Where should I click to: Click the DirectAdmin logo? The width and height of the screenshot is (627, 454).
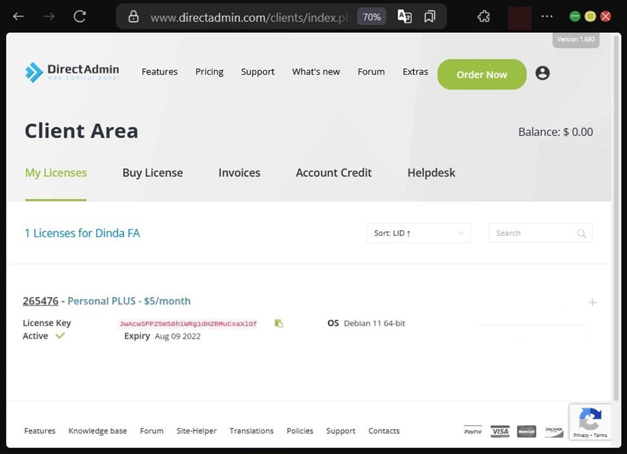point(72,72)
